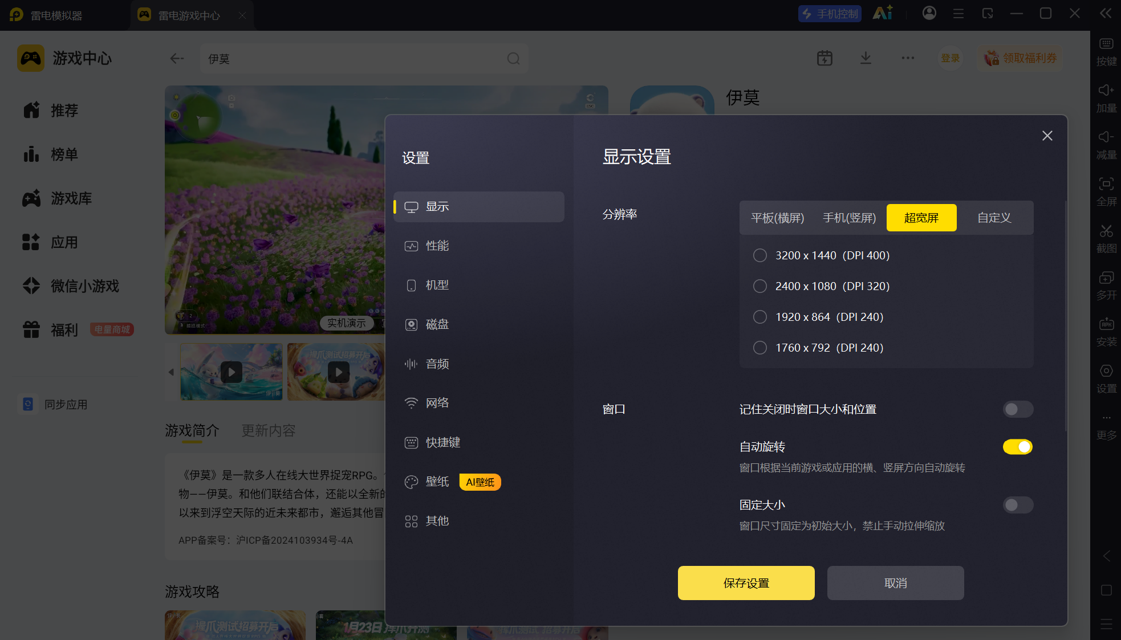
Task: Click the search magnifier icon in the search box
Action: (513, 59)
